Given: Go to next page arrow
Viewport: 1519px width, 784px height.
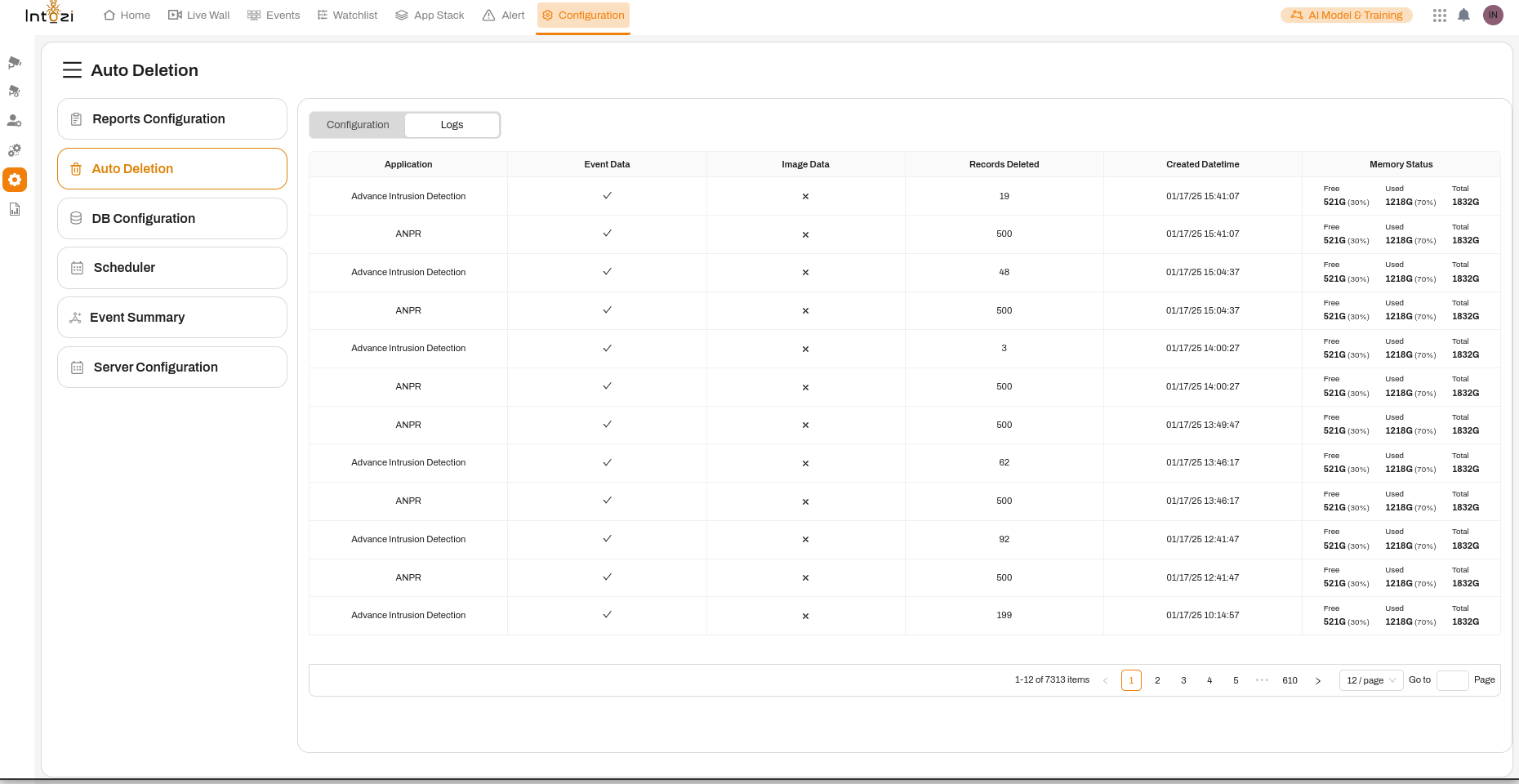Looking at the screenshot, I should point(1318,680).
